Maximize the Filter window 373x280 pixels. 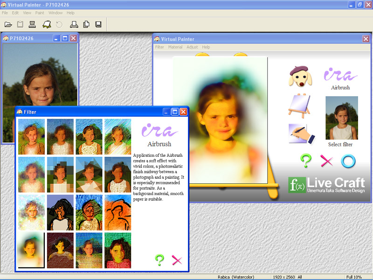pos(175,112)
